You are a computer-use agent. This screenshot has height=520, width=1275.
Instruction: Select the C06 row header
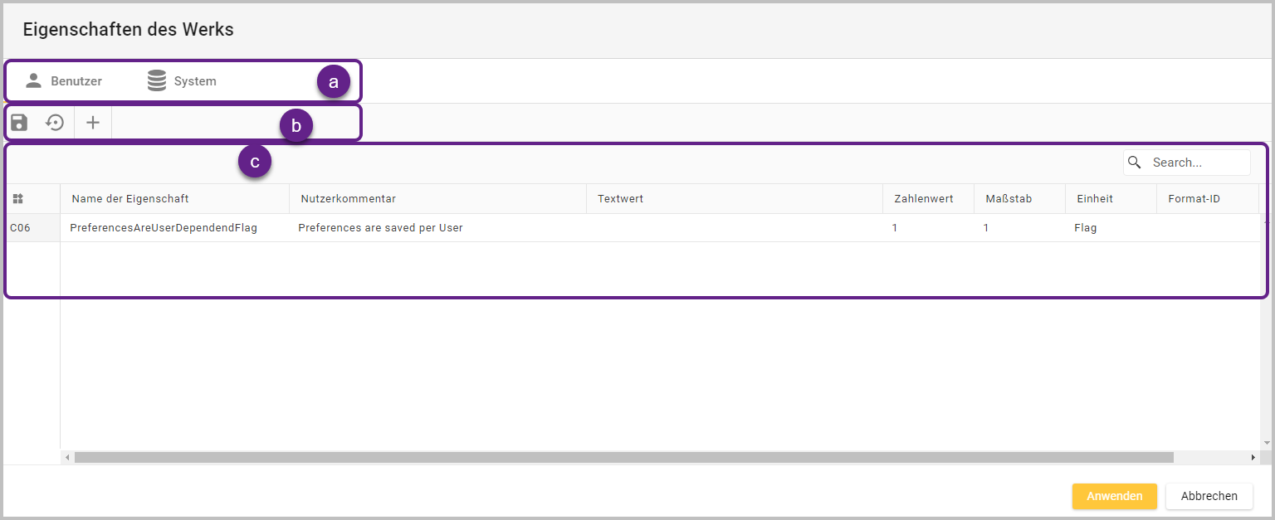click(x=20, y=228)
